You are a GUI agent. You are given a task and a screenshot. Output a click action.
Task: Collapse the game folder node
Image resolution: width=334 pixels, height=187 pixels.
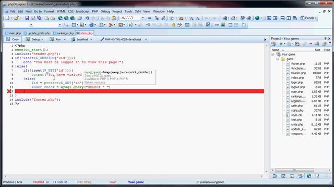pyautogui.click(x=277, y=59)
